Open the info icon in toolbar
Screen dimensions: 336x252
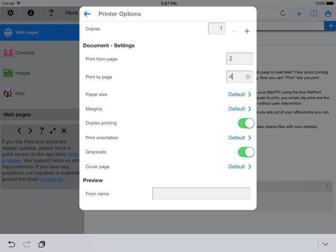click(x=31, y=13)
